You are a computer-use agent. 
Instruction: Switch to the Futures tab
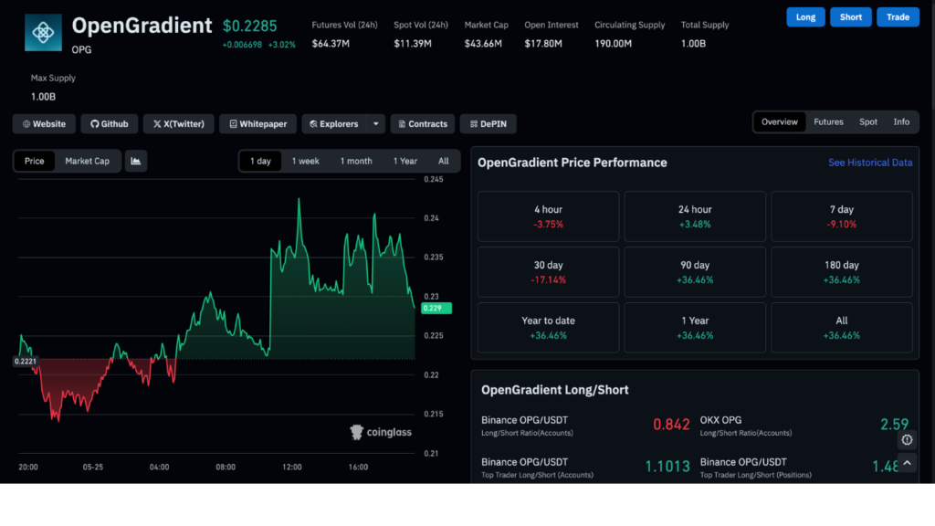[828, 121]
